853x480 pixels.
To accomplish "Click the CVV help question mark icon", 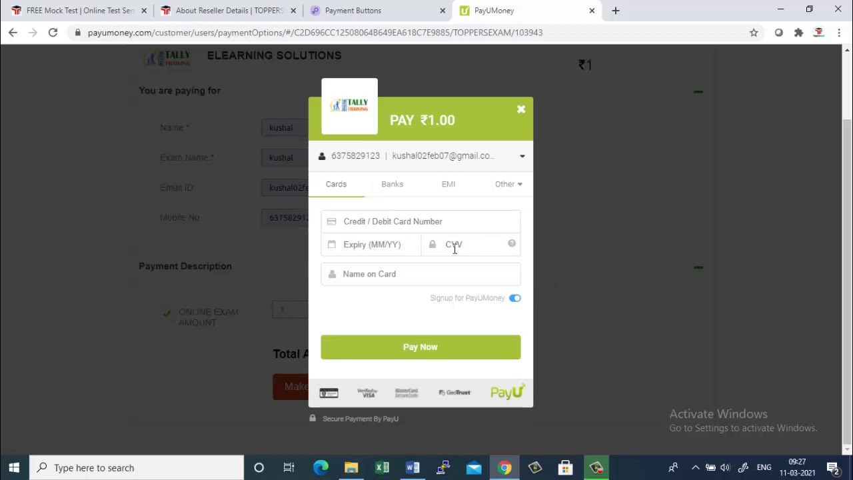I will 512,244.
